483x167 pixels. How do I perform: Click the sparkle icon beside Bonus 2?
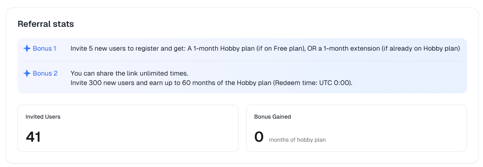(x=26, y=73)
